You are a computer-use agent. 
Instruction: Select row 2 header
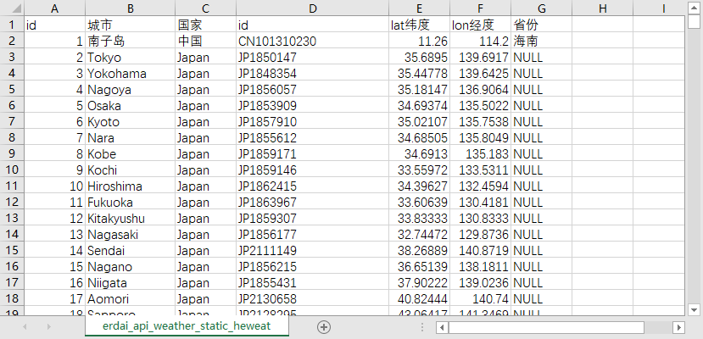[x=12, y=41]
